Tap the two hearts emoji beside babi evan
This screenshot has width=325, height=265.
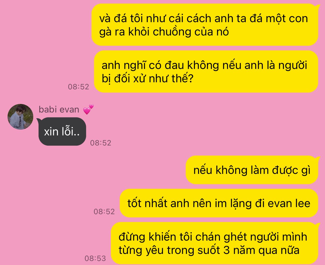click(88, 109)
